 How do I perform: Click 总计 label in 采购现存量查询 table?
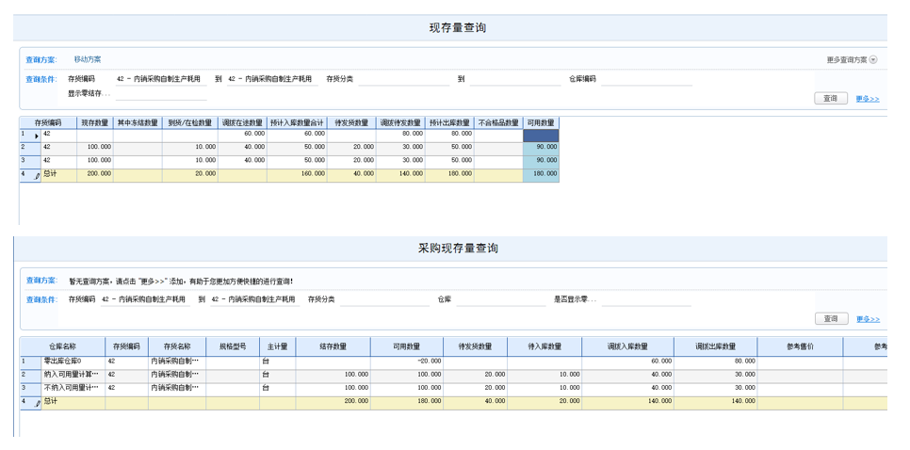[51, 401]
